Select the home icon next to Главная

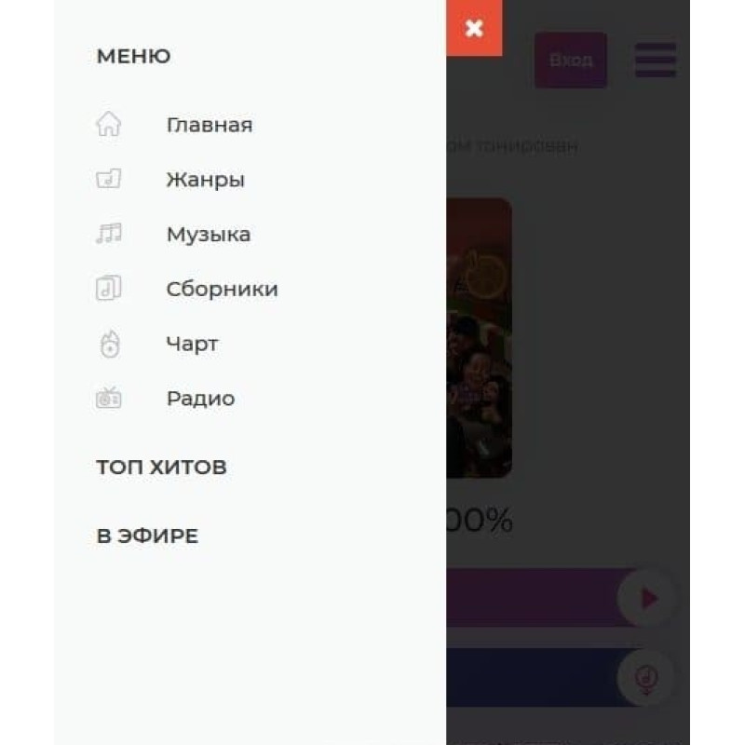(109, 125)
